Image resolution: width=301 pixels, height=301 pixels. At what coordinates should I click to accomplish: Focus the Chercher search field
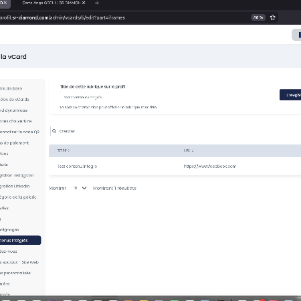[92, 131]
